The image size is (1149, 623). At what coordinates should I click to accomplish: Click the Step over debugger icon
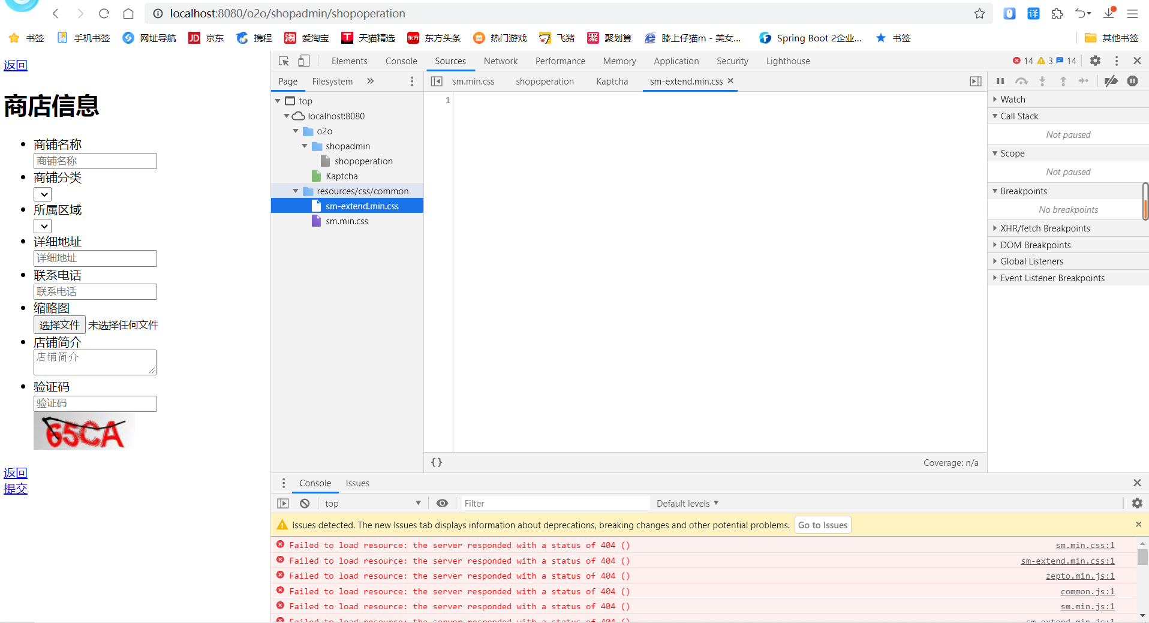tap(1021, 81)
